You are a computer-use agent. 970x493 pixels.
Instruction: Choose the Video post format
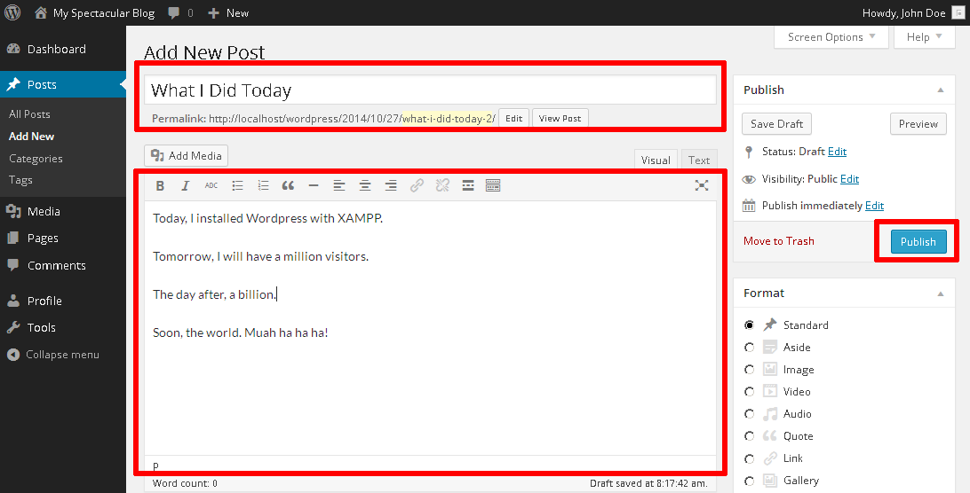tap(750, 392)
